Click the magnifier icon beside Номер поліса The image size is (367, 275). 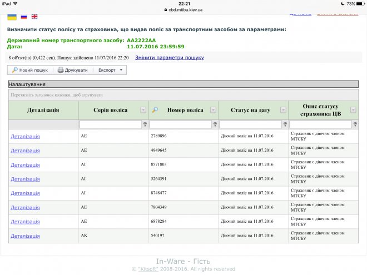point(155,110)
